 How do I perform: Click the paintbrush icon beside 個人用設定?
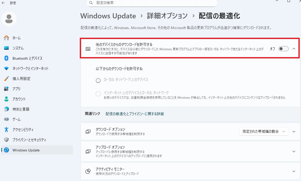6,79
